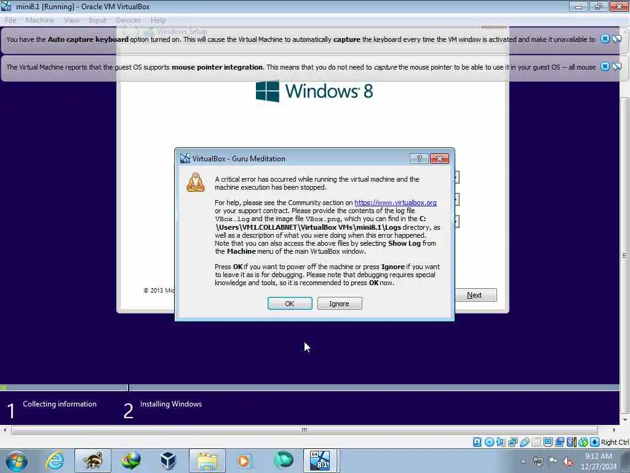Click the audio status icon
The width and height of the screenshot is (630, 473).
(501, 442)
